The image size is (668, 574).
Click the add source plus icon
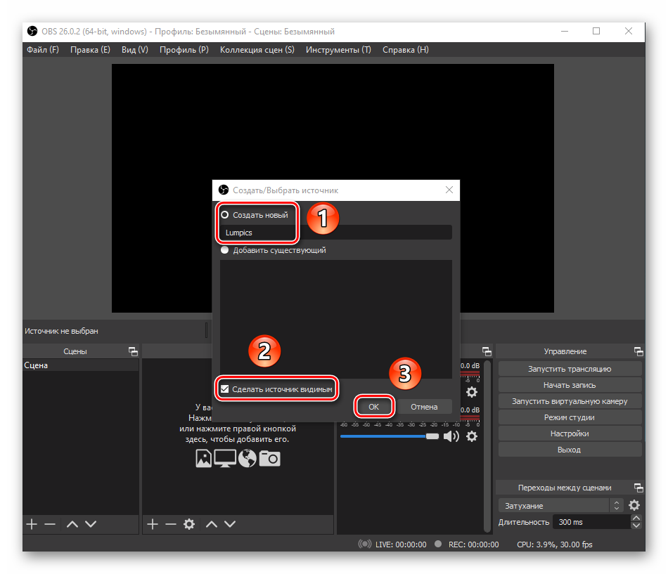[152, 524]
